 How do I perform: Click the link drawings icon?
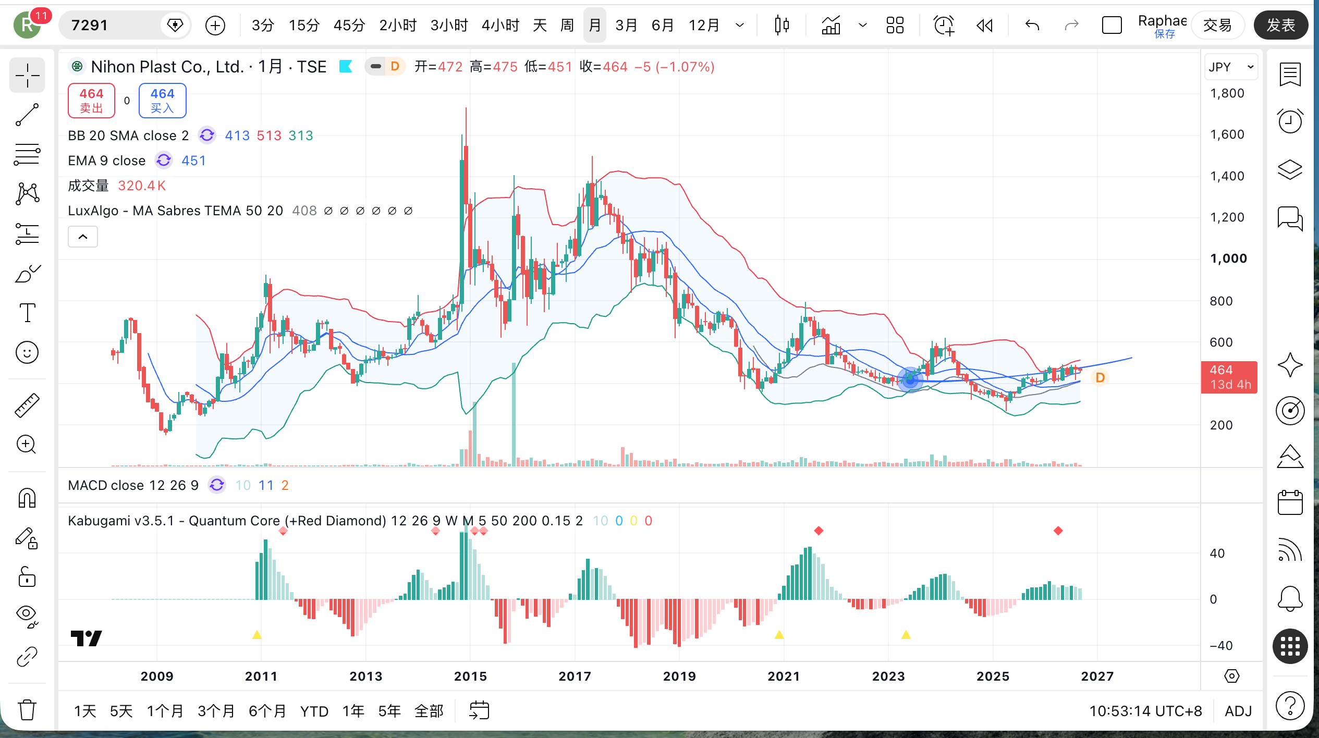click(x=27, y=657)
